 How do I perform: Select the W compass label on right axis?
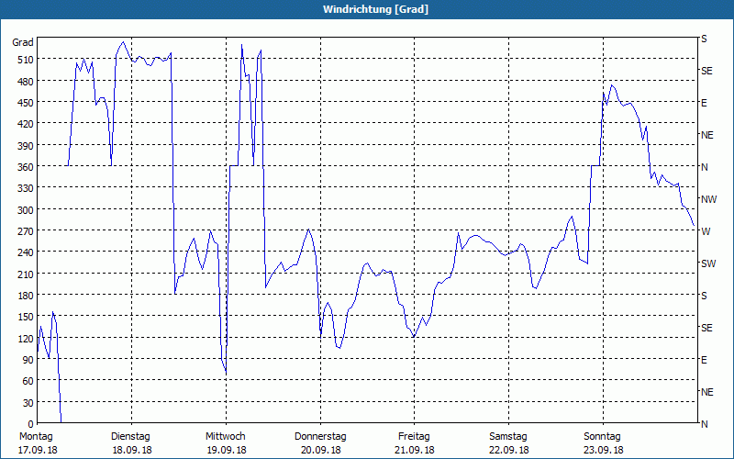pyautogui.click(x=706, y=231)
